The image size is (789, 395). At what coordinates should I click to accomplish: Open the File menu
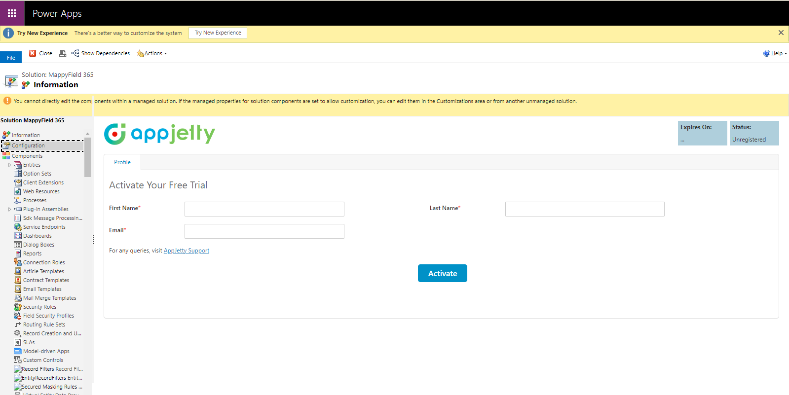tap(11, 57)
